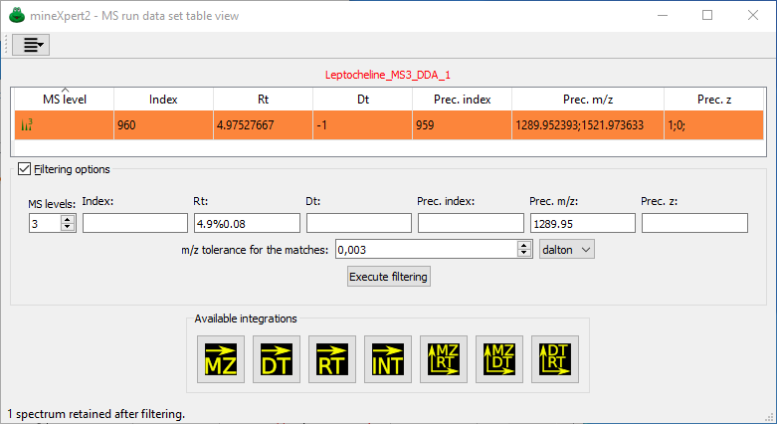Click the integrate to DT drift spectrum icon
Screen dimensions: 777x424
[x=277, y=356]
